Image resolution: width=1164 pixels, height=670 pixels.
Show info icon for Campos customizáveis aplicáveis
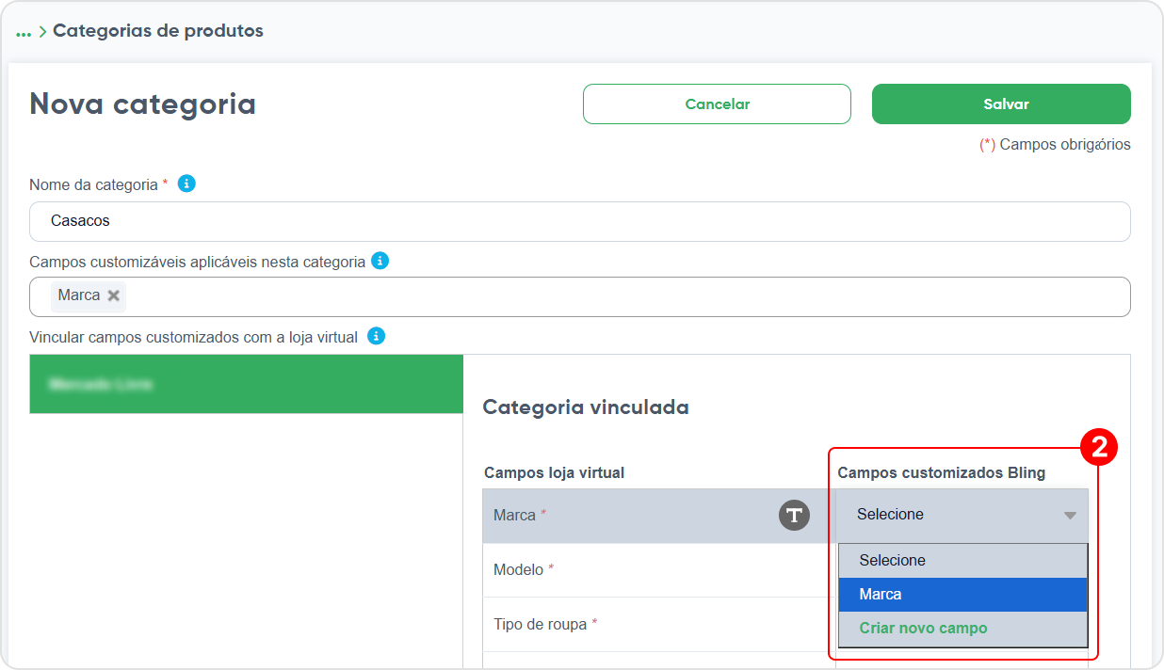[380, 261]
